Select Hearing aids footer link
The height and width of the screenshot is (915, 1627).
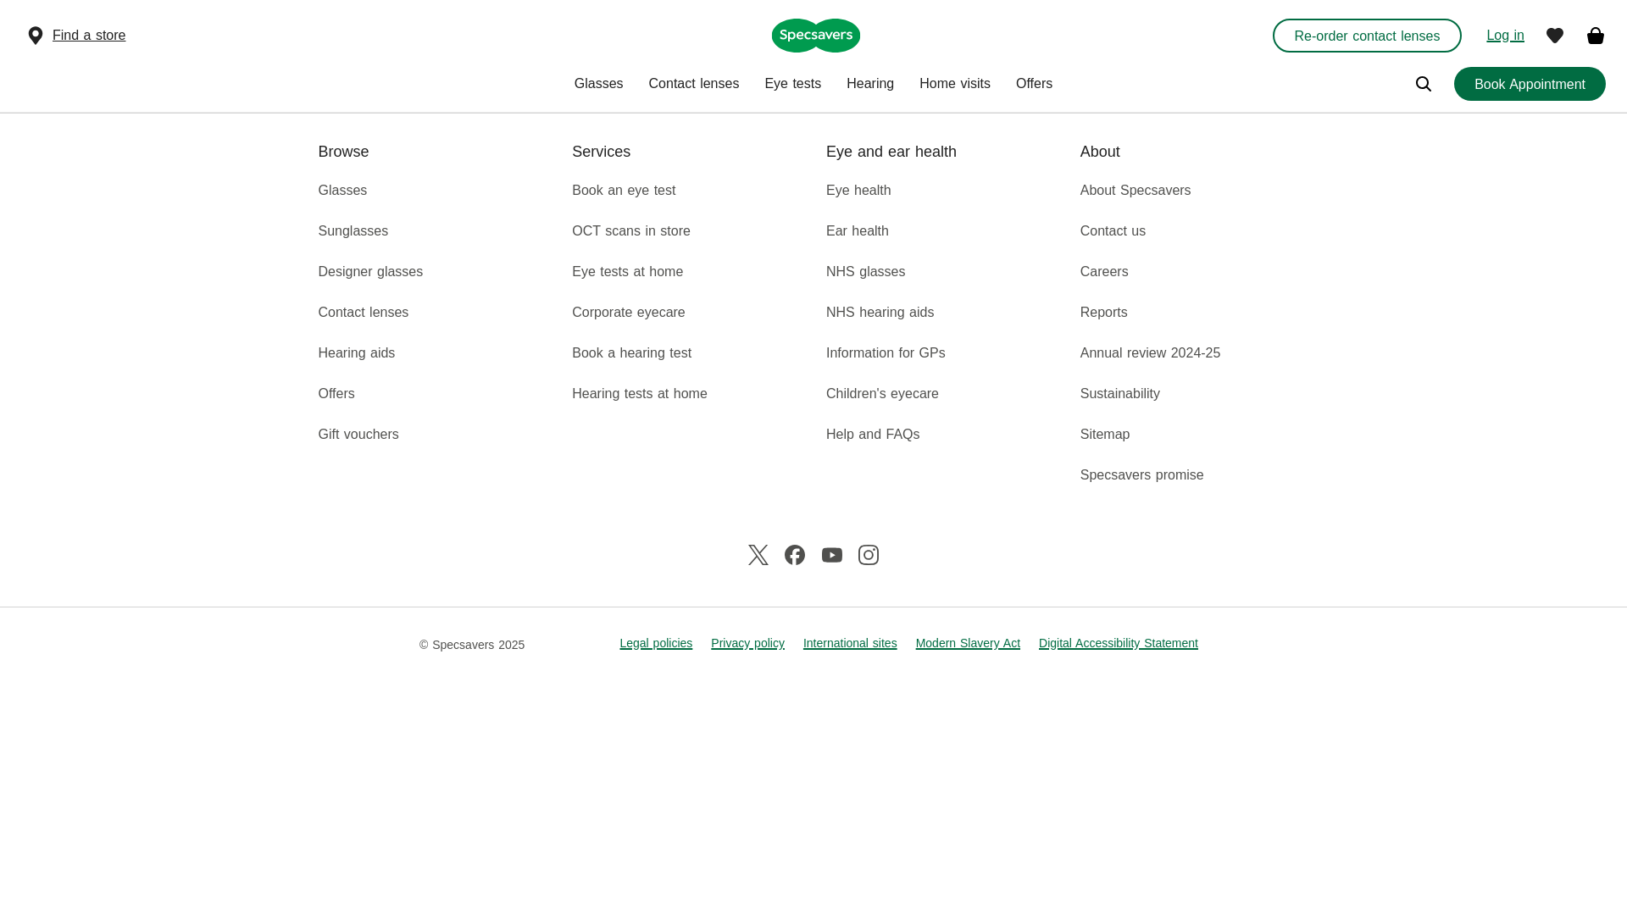pos(356,353)
